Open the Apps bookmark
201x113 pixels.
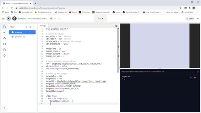pos(6,12)
